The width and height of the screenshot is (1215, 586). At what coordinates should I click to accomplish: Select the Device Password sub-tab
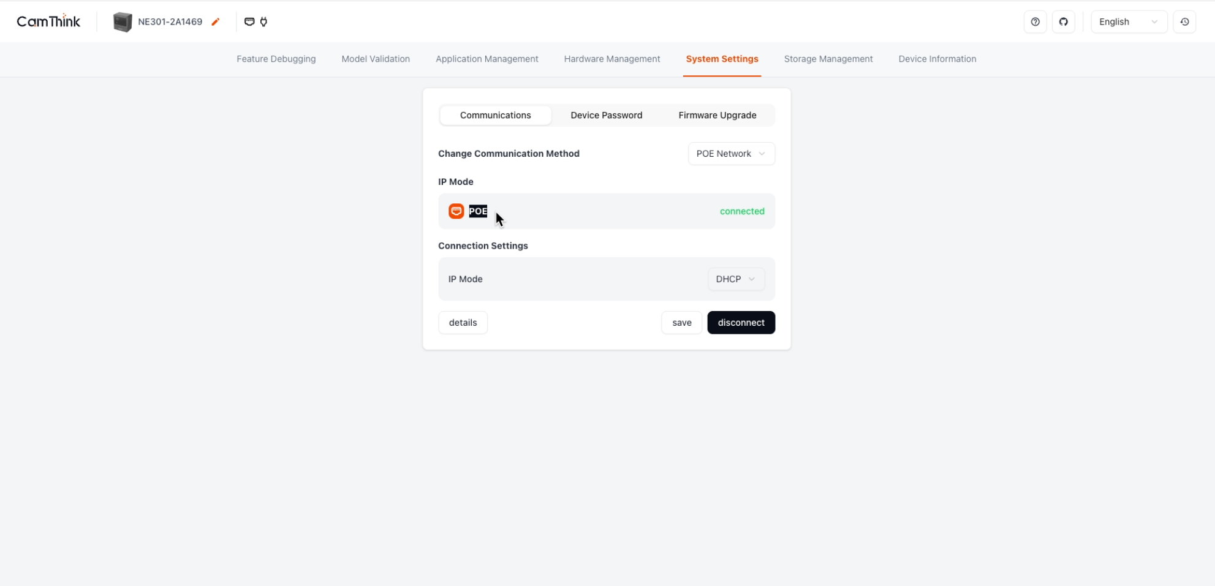(x=606, y=115)
